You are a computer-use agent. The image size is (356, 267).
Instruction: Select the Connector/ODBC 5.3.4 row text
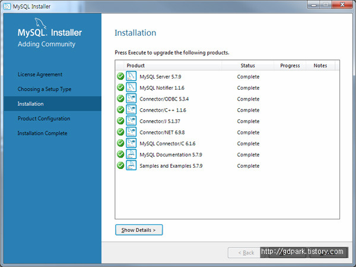(164, 99)
